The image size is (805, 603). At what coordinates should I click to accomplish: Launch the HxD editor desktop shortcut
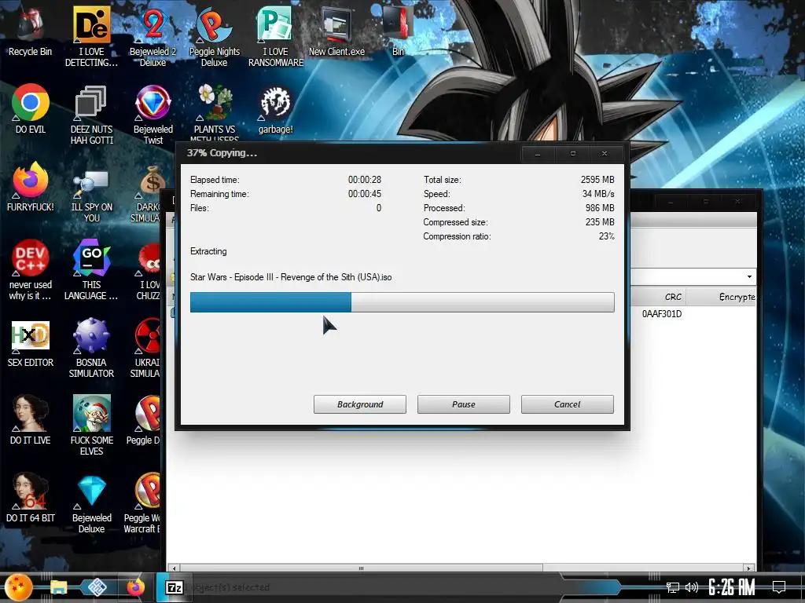31,342
